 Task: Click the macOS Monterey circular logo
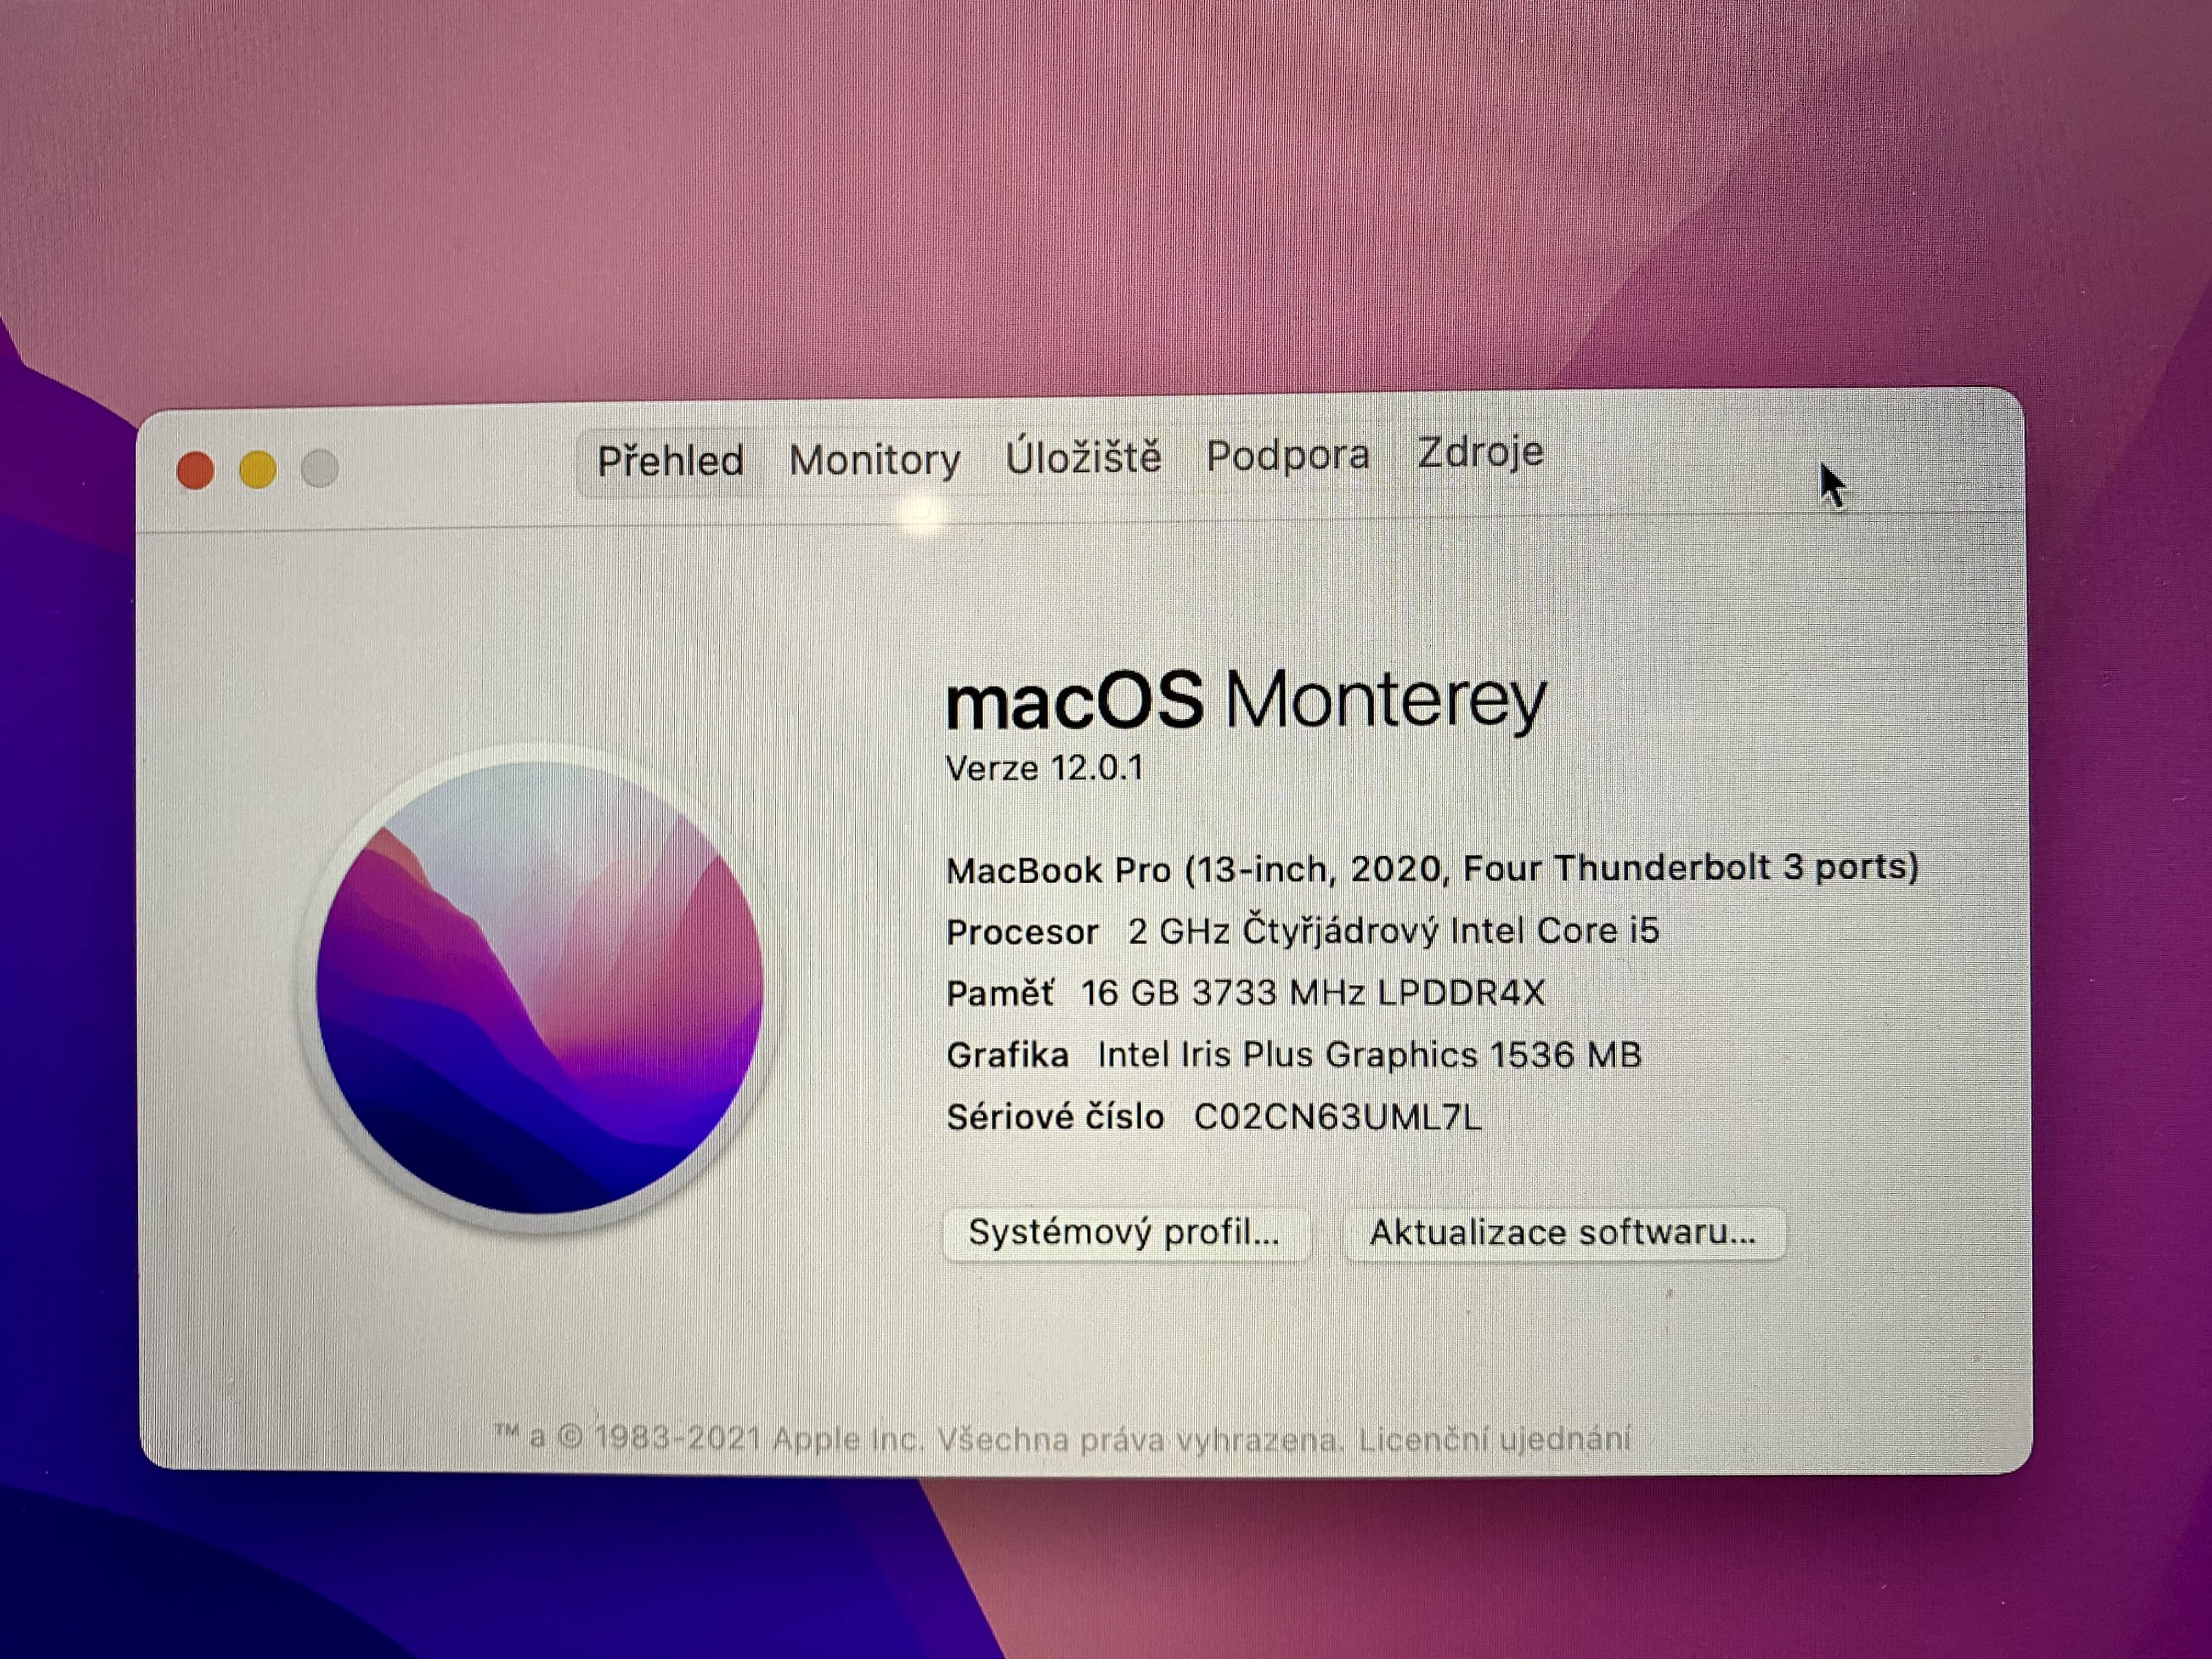[540, 988]
